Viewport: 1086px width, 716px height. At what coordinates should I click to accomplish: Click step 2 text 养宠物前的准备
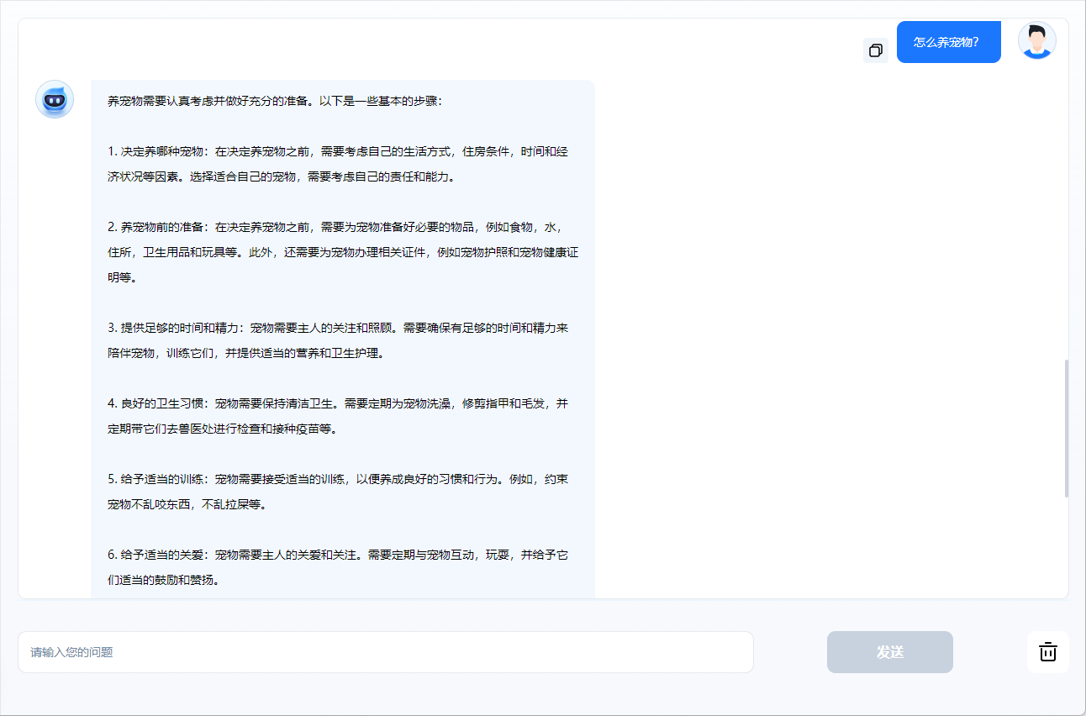162,228
